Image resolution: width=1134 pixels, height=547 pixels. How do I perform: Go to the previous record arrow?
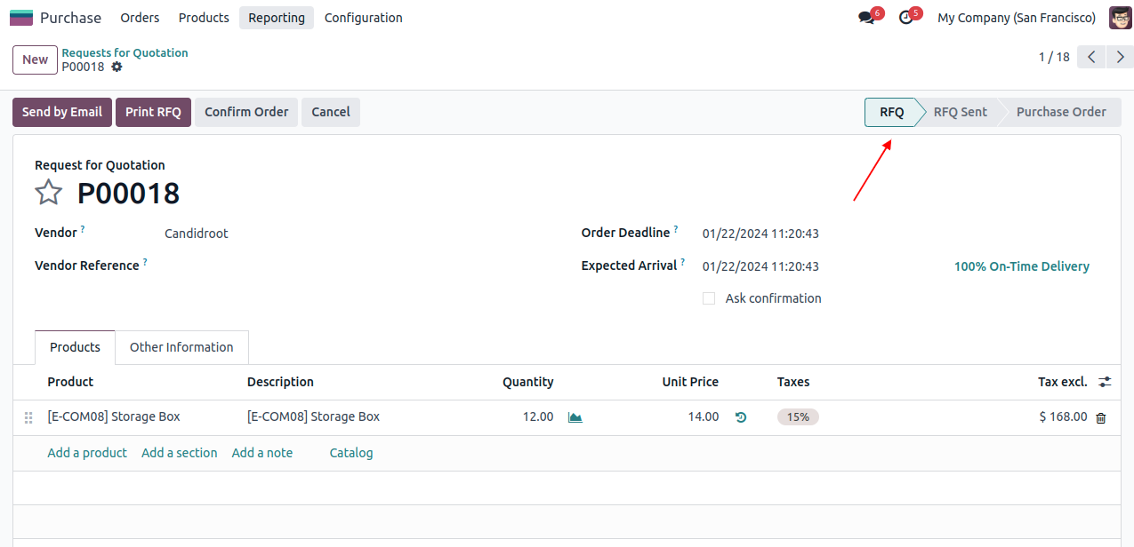1091,58
